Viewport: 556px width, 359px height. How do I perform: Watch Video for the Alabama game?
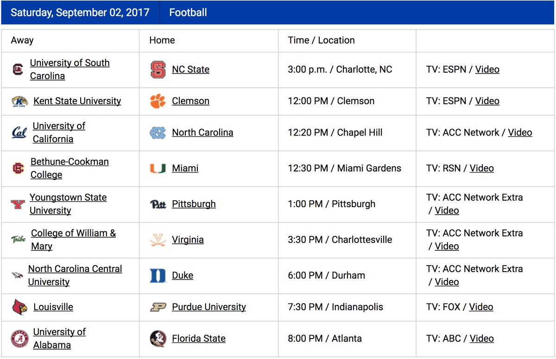(481, 338)
